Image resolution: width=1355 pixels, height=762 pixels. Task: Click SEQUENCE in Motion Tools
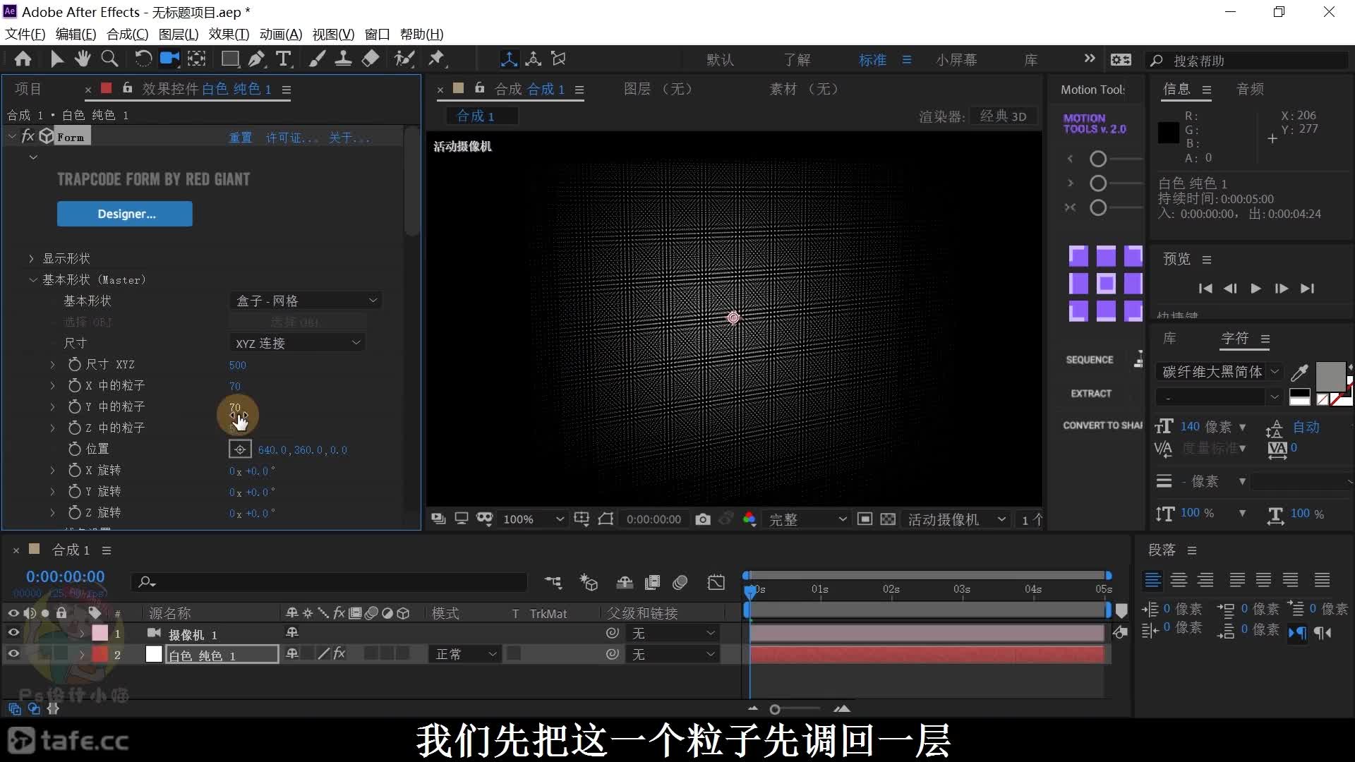(1090, 360)
